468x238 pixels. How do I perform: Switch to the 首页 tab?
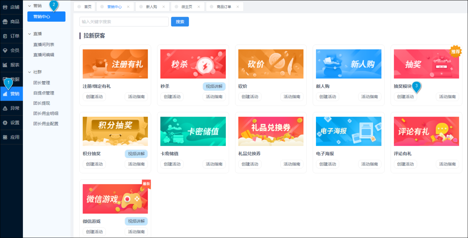pyautogui.click(x=87, y=7)
